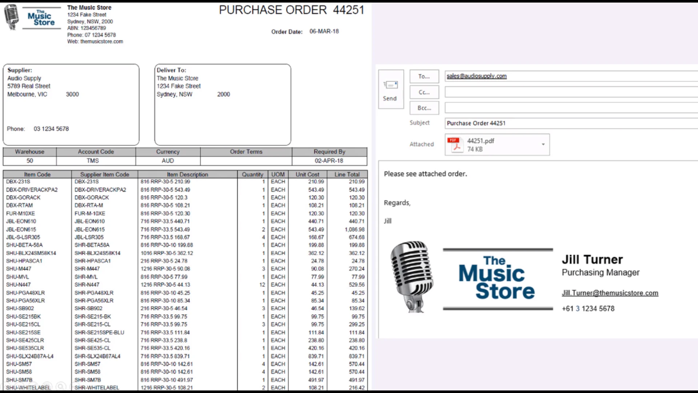The image size is (698, 393).
Task: Open the To... address book button
Action: pos(424,76)
